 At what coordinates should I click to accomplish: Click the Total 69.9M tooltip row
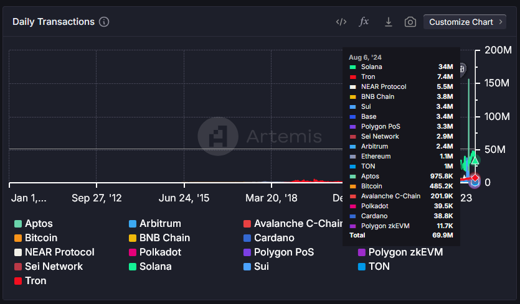click(x=401, y=236)
